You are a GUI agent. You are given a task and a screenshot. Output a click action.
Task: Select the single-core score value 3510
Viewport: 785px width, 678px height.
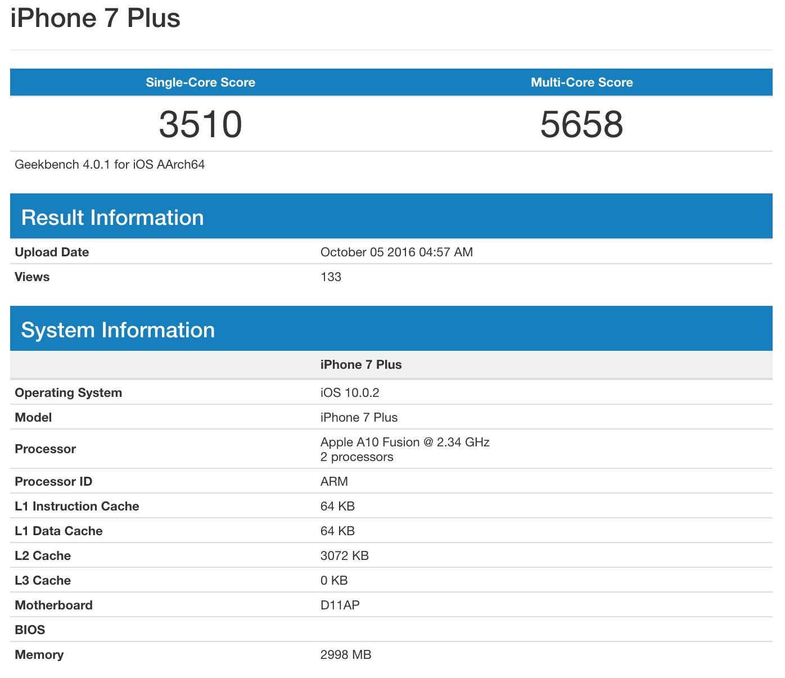(200, 124)
